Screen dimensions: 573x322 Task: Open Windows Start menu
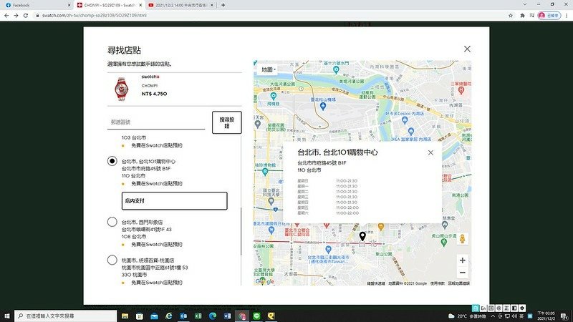tap(6, 316)
